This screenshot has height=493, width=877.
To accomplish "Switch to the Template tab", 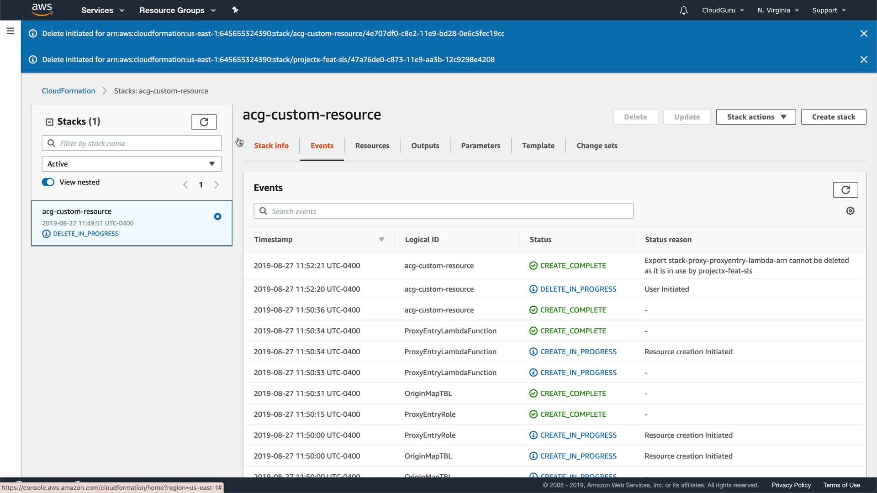I will [538, 146].
